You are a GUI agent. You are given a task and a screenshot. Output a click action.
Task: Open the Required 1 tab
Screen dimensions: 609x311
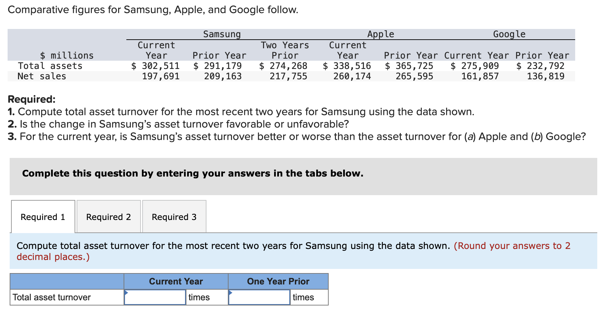click(x=43, y=217)
